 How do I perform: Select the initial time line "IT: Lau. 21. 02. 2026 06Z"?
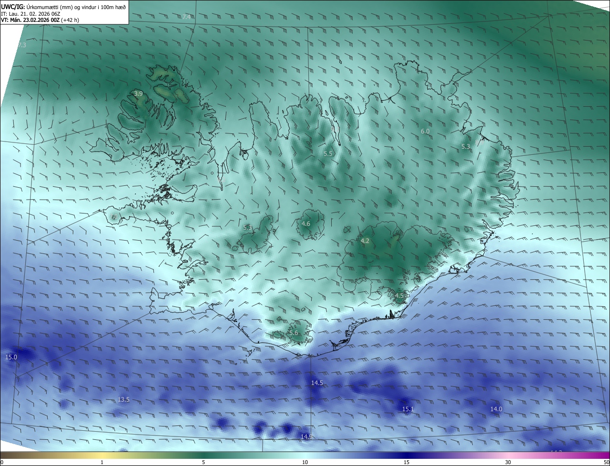(30, 14)
